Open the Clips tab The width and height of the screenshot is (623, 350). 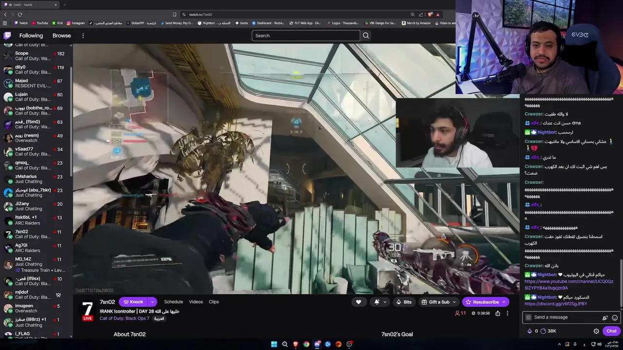[x=214, y=302]
